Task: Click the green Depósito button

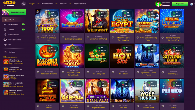Action: click(180, 4)
